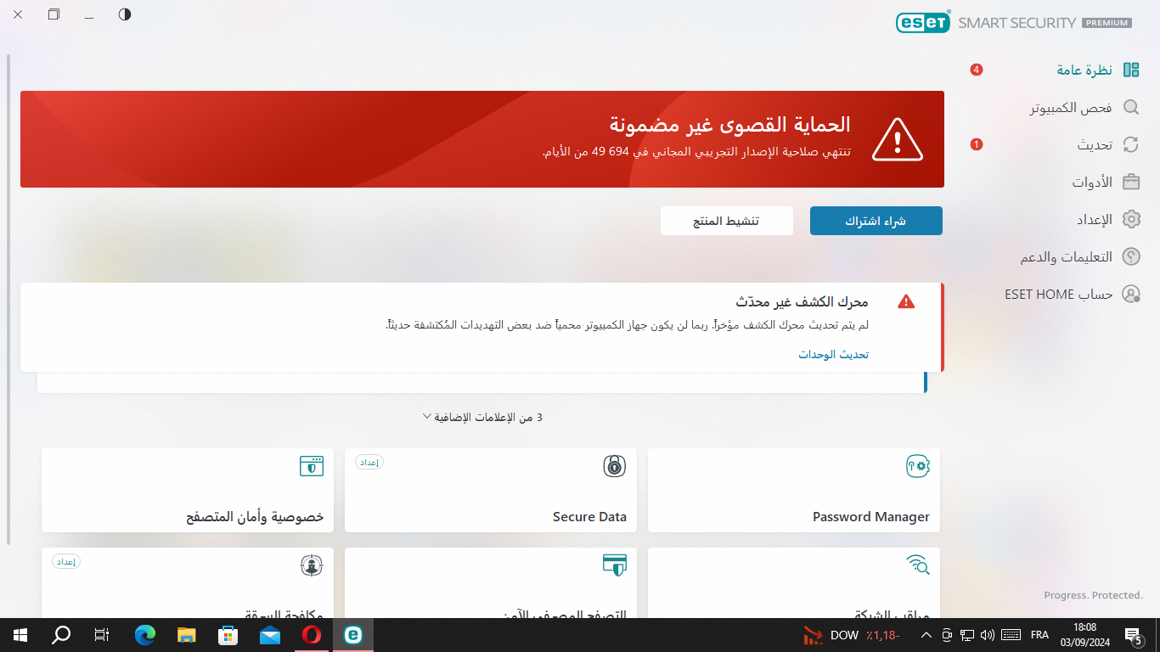Click the main content vertical scrollbar
Viewport: 1160px width, 652px height.
pyautogui.click(x=8, y=300)
